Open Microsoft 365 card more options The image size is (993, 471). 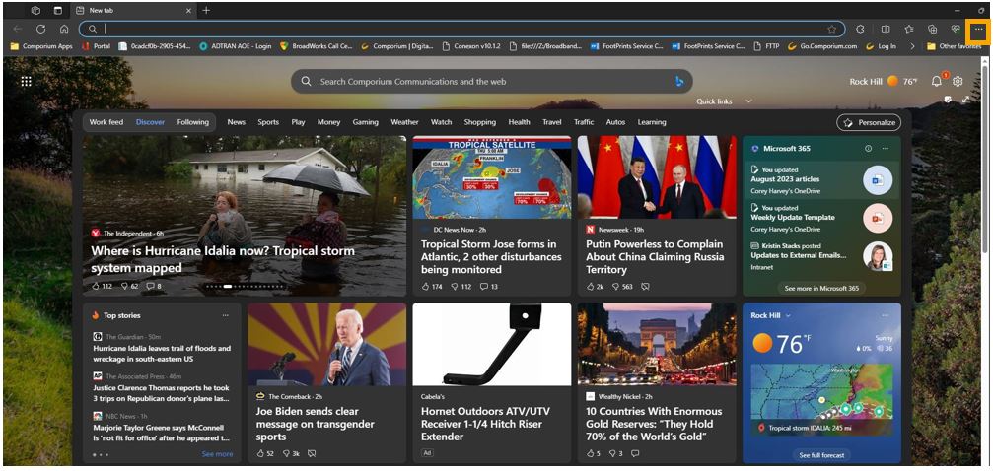(886, 149)
